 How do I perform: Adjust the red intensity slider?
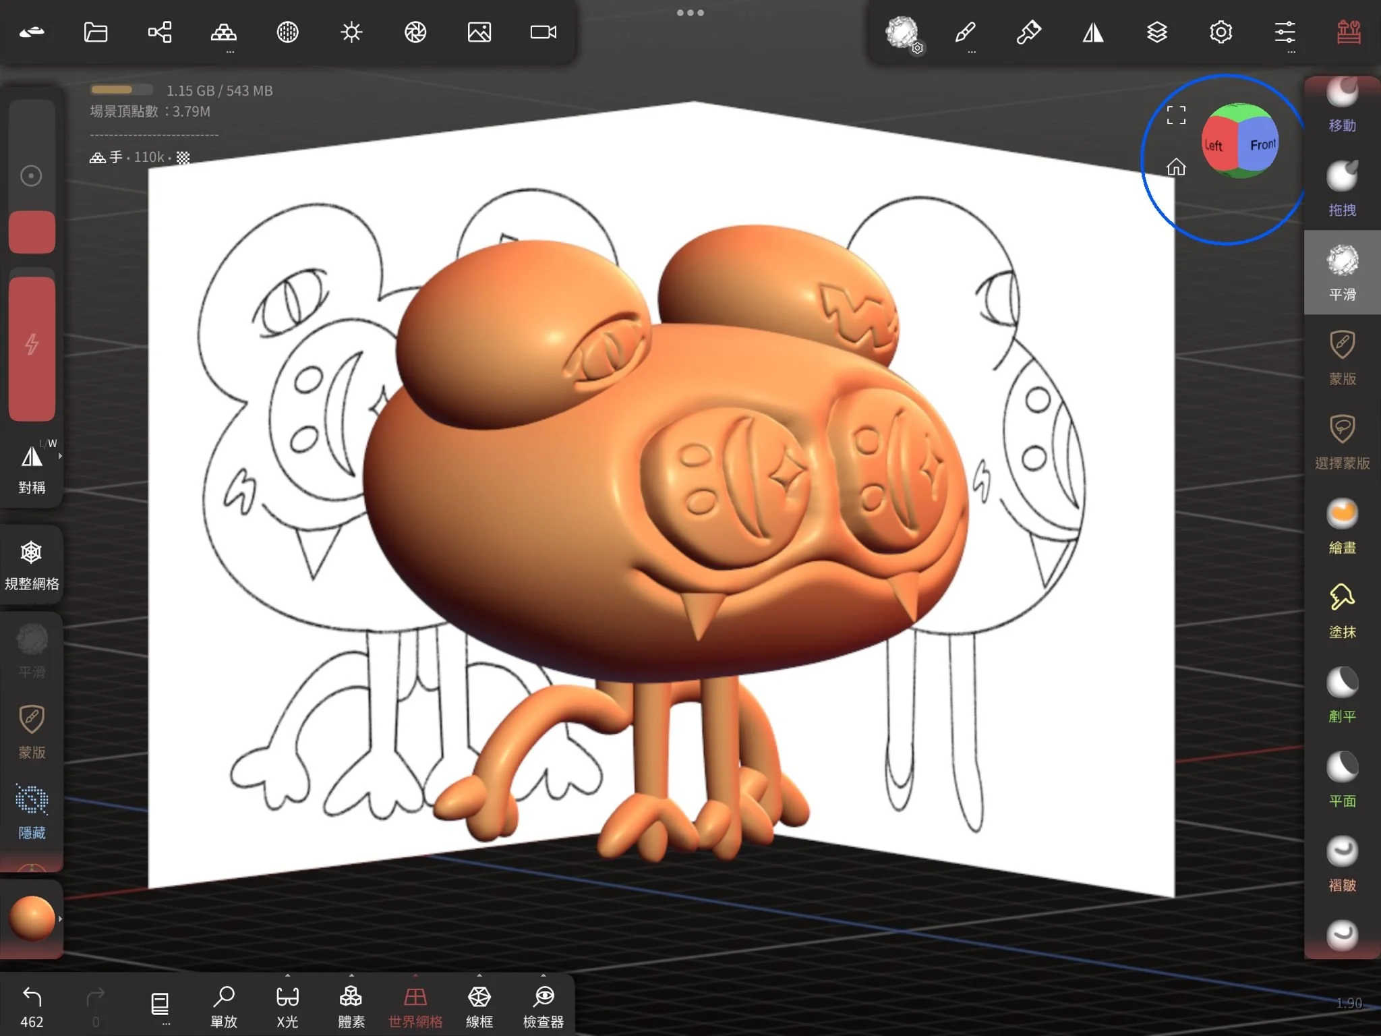click(x=32, y=347)
